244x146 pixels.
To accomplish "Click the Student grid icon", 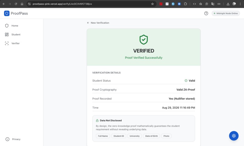I will pyautogui.click(x=7, y=35).
